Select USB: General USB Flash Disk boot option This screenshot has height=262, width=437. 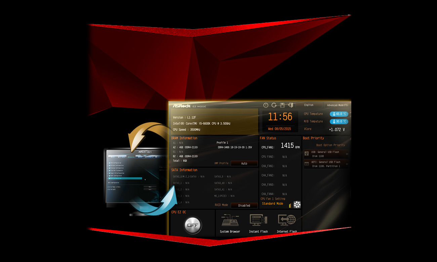click(x=326, y=154)
